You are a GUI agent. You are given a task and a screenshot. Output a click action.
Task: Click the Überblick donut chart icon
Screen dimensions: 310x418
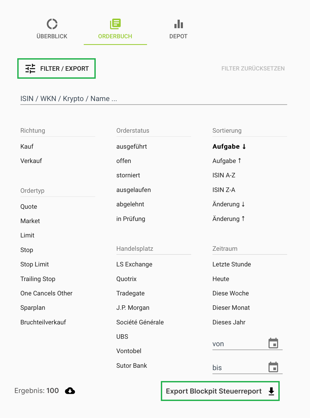[x=52, y=24]
